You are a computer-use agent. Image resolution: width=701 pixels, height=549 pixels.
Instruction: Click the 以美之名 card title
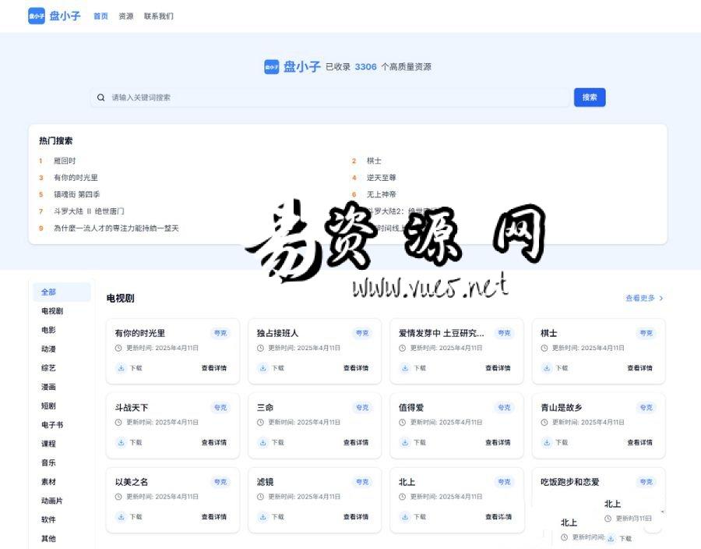click(132, 482)
